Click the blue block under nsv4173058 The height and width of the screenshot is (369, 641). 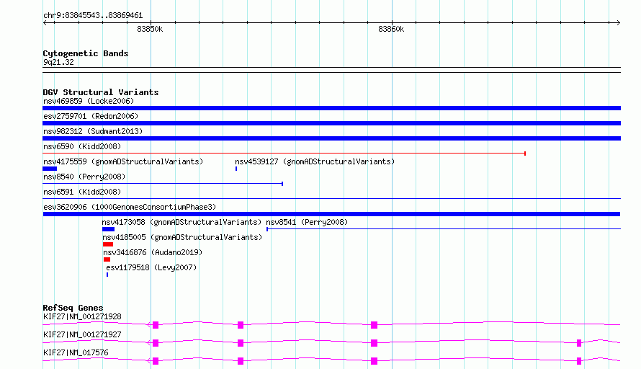point(108,229)
